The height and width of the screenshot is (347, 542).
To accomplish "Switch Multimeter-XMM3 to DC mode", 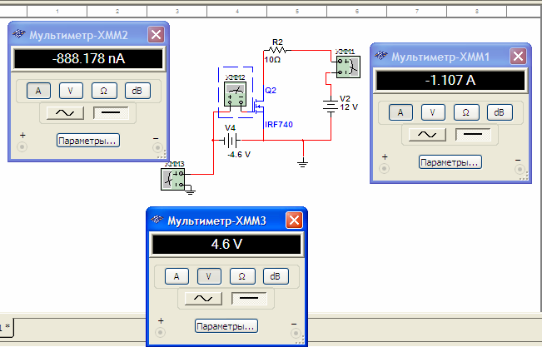I will click(249, 299).
